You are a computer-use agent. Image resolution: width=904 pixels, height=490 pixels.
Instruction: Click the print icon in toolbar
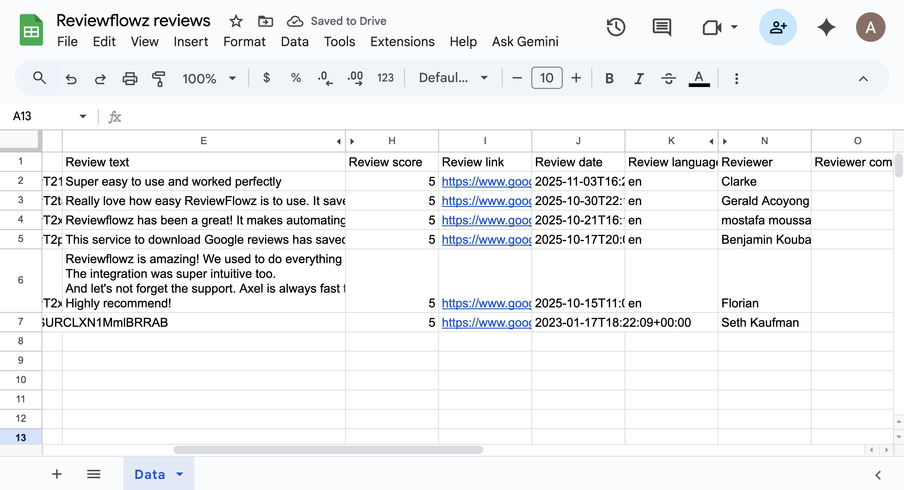click(129, 78)
